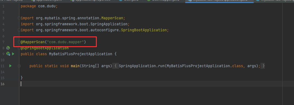Screen dimensions: 294x105
Task: Click 'main' method name
Action: pos(75,66)
